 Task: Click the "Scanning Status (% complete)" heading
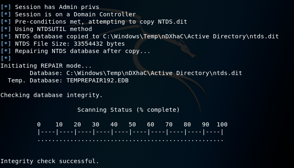pos(128,110)
